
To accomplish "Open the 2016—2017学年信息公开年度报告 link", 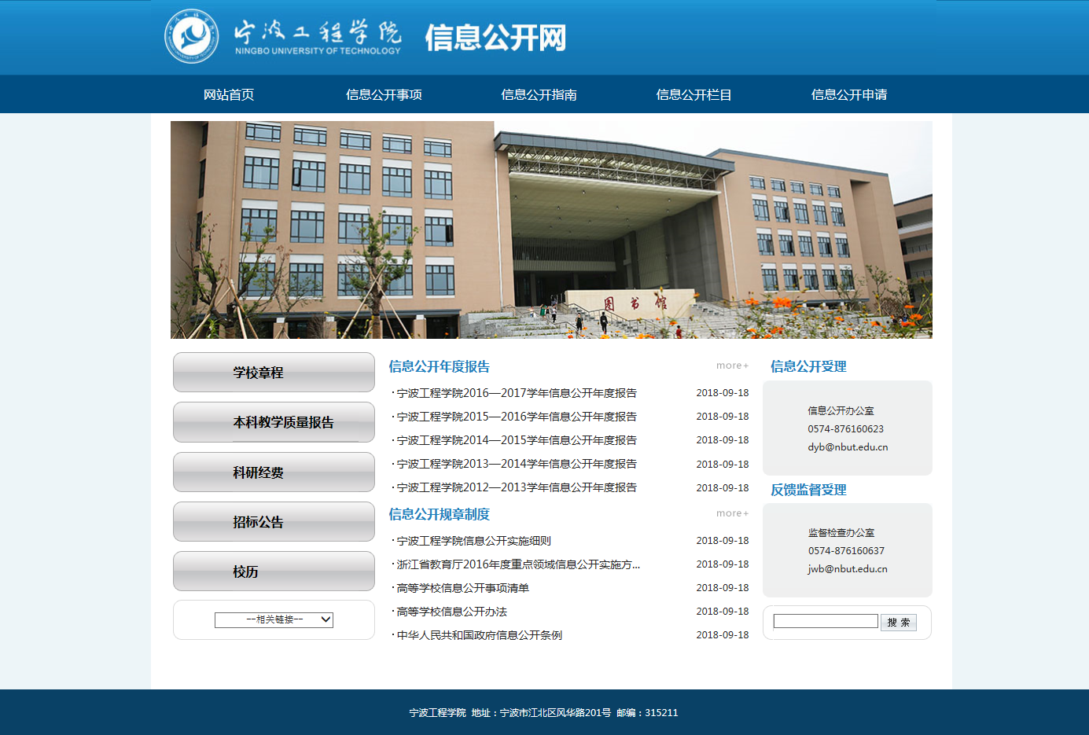I will pos(517,393).
